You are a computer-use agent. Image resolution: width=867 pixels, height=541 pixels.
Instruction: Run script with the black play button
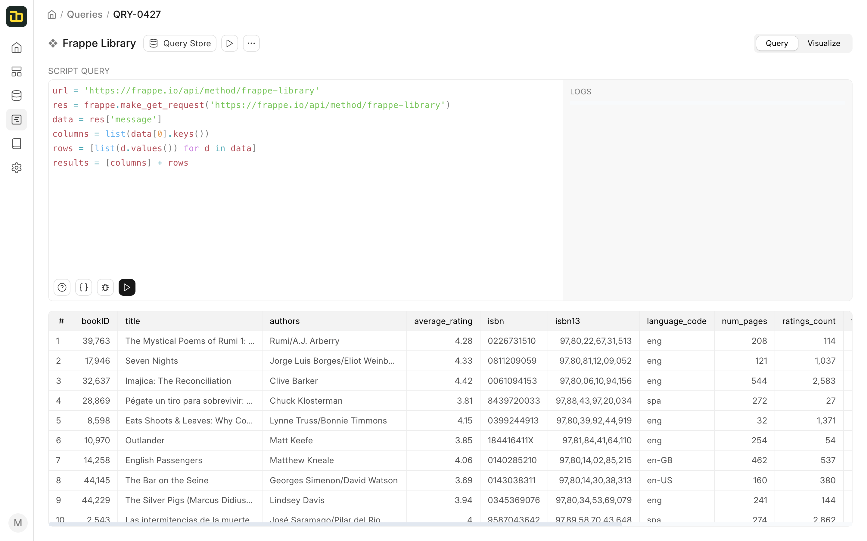coord(127,287)
